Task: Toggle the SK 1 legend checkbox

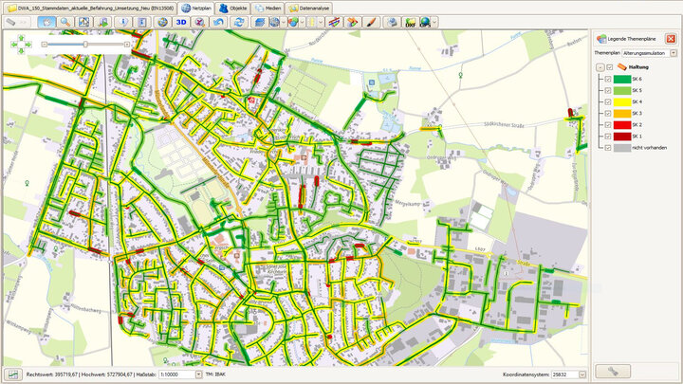Action: tap(608, 136)
